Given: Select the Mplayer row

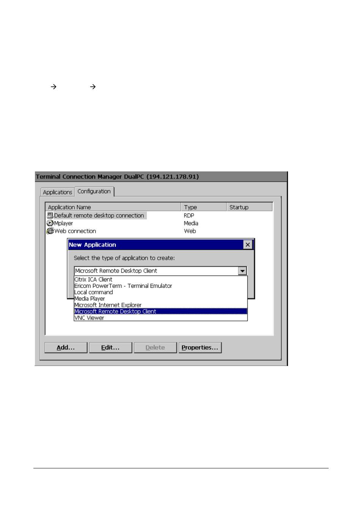Looking at the screenshot, I should (x=159, y=223).
